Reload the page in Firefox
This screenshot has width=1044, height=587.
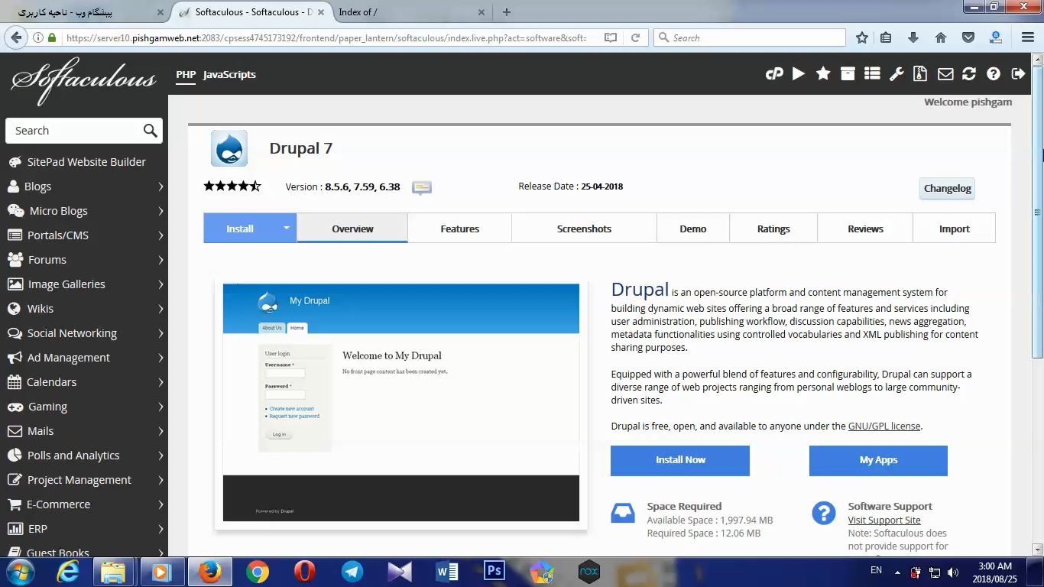coord(635,37)
